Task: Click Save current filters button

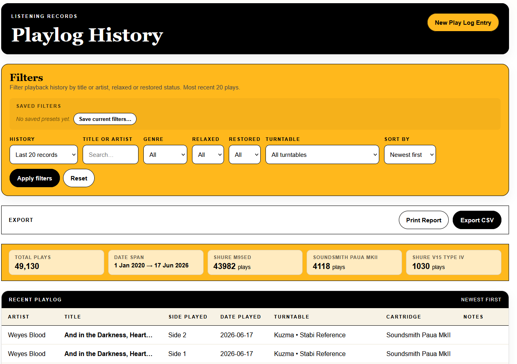Action: coord(105,119)
